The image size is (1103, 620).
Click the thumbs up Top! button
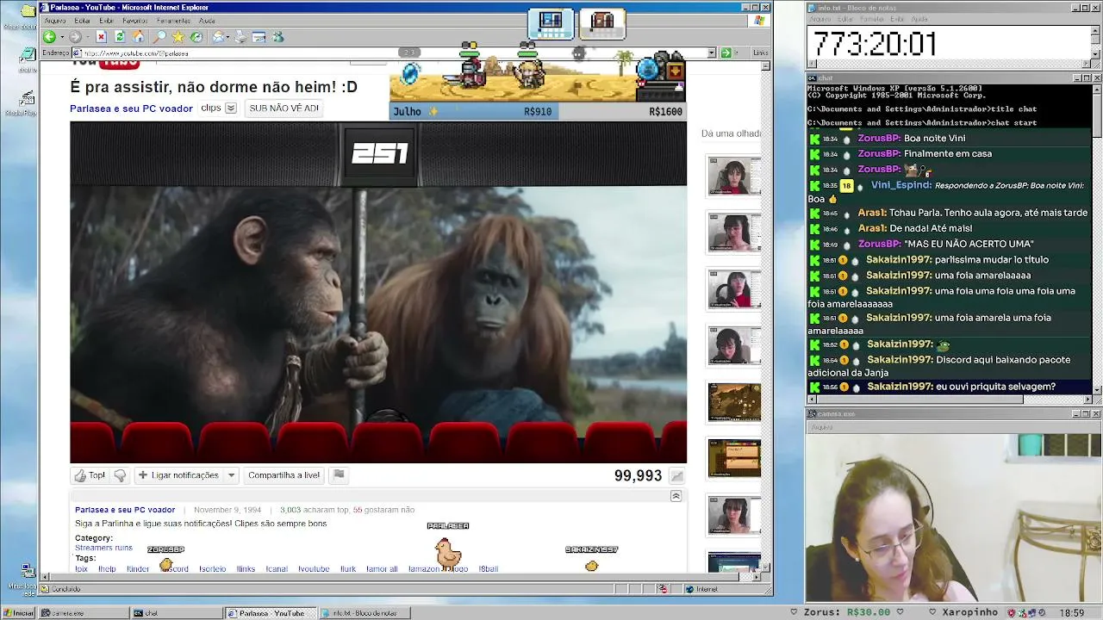tap(90, 475)
